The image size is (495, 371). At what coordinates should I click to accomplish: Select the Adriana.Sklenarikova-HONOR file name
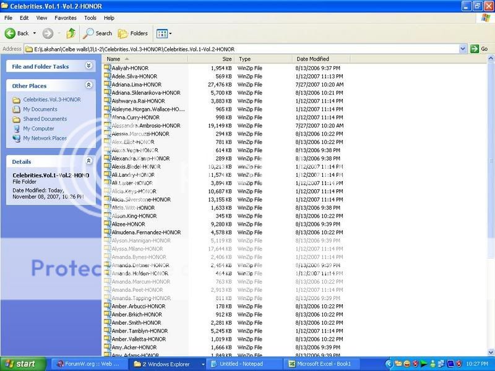coord(146,93)
